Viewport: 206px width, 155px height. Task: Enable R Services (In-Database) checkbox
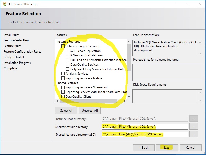(68, 55)
